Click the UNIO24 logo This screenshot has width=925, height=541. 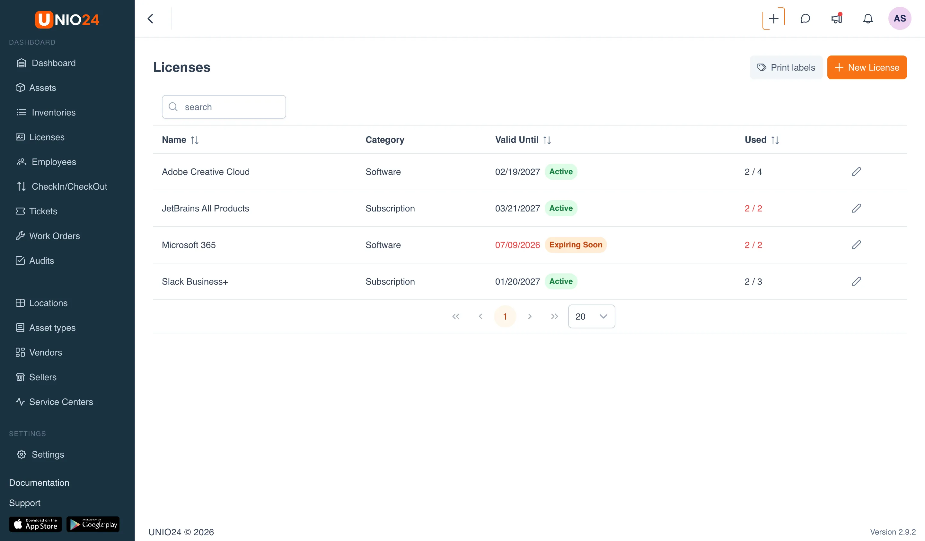(x=67, y=20)
